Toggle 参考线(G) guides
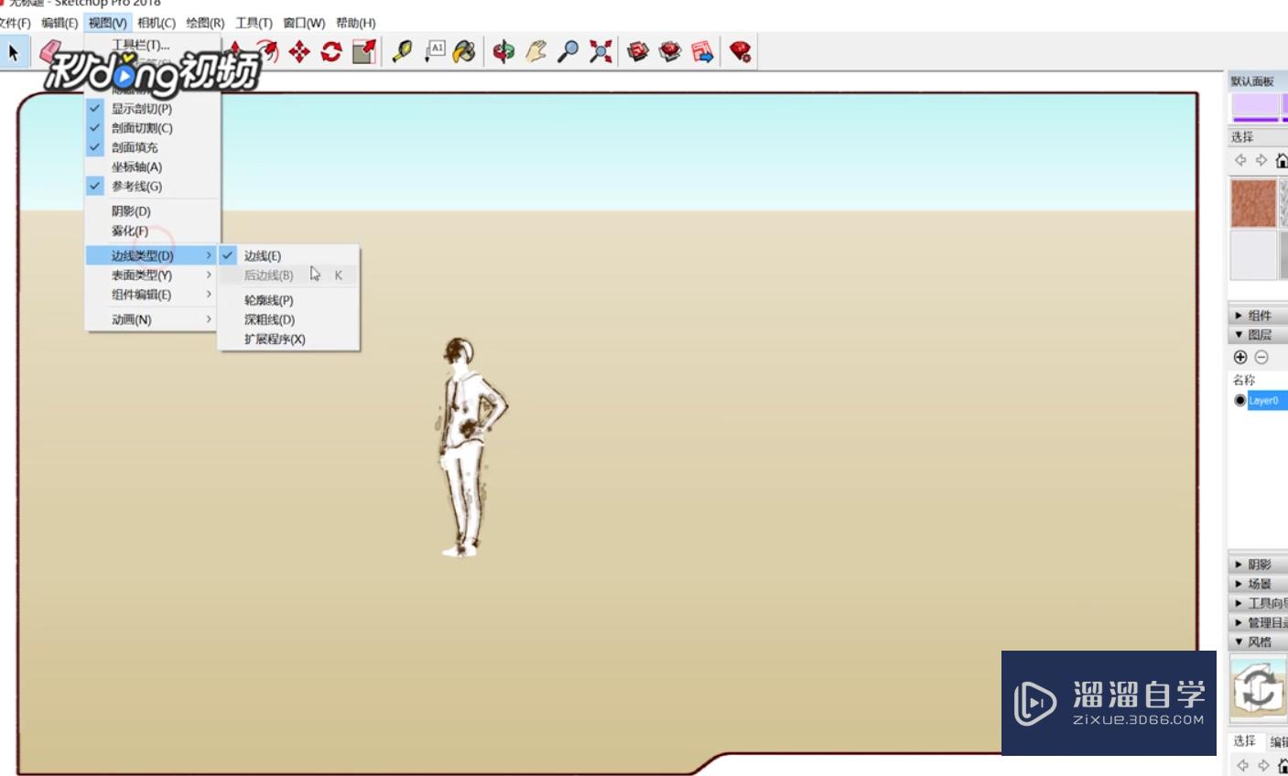Screen dimensions: 1288x776 [153, 186]
